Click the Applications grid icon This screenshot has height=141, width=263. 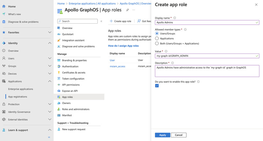click(x=4, y=81)
